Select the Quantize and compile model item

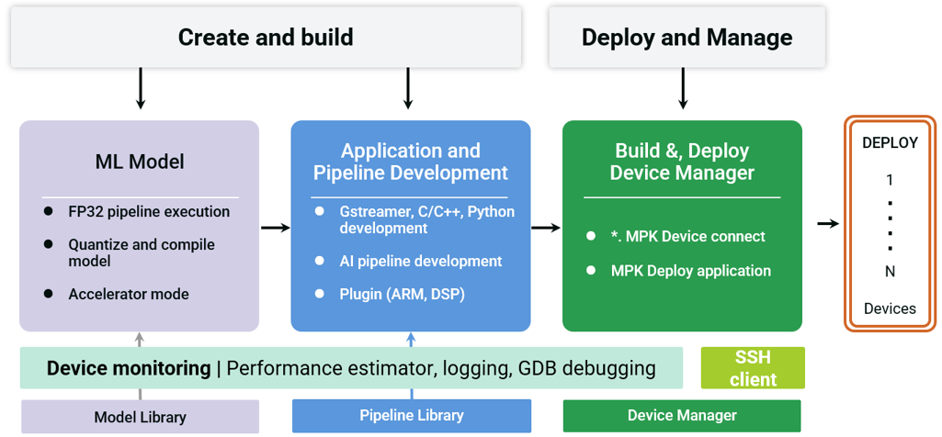(142, 252)
